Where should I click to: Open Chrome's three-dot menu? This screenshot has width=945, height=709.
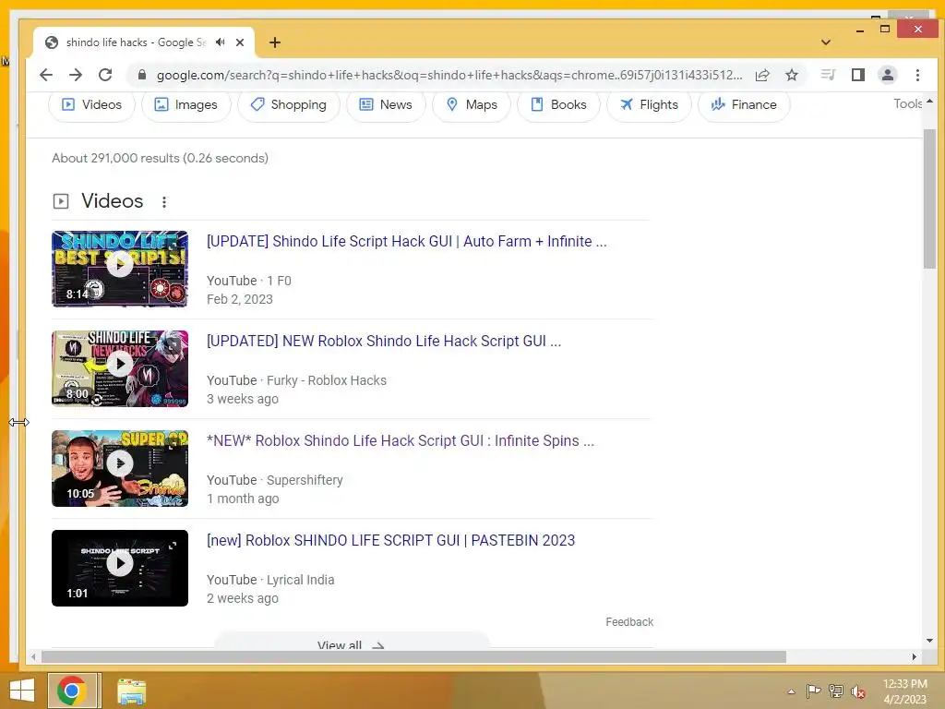(x=917, y=75)
